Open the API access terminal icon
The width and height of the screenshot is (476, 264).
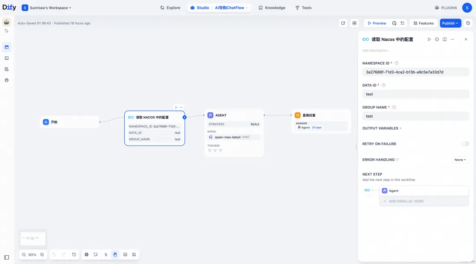click(6, 58)
